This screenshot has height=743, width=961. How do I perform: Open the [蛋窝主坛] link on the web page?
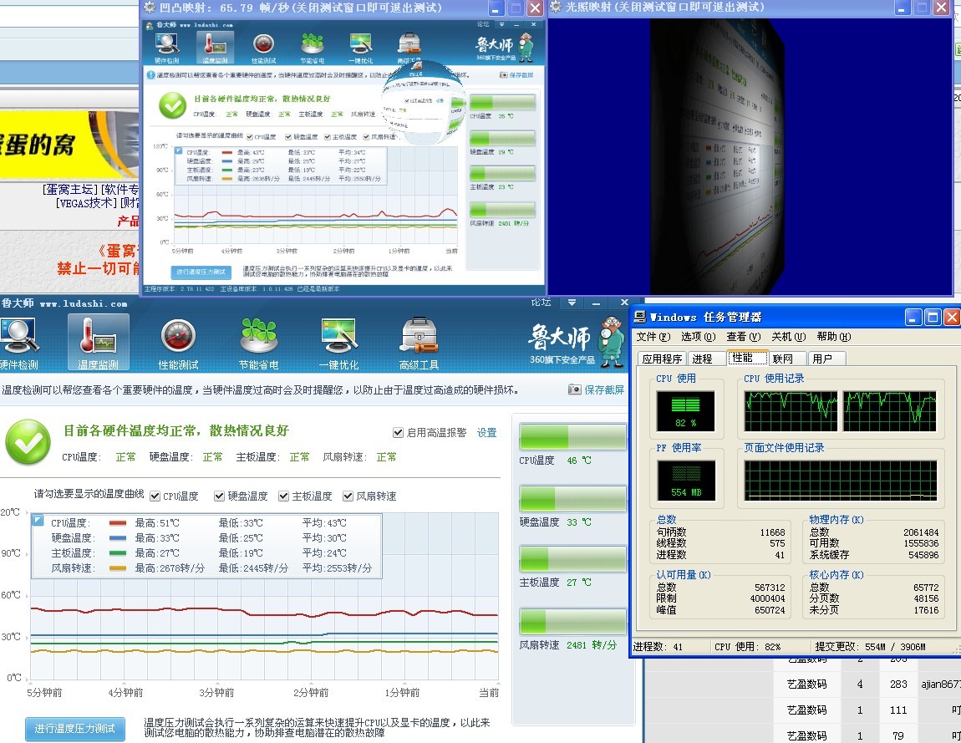click(70, 190)
